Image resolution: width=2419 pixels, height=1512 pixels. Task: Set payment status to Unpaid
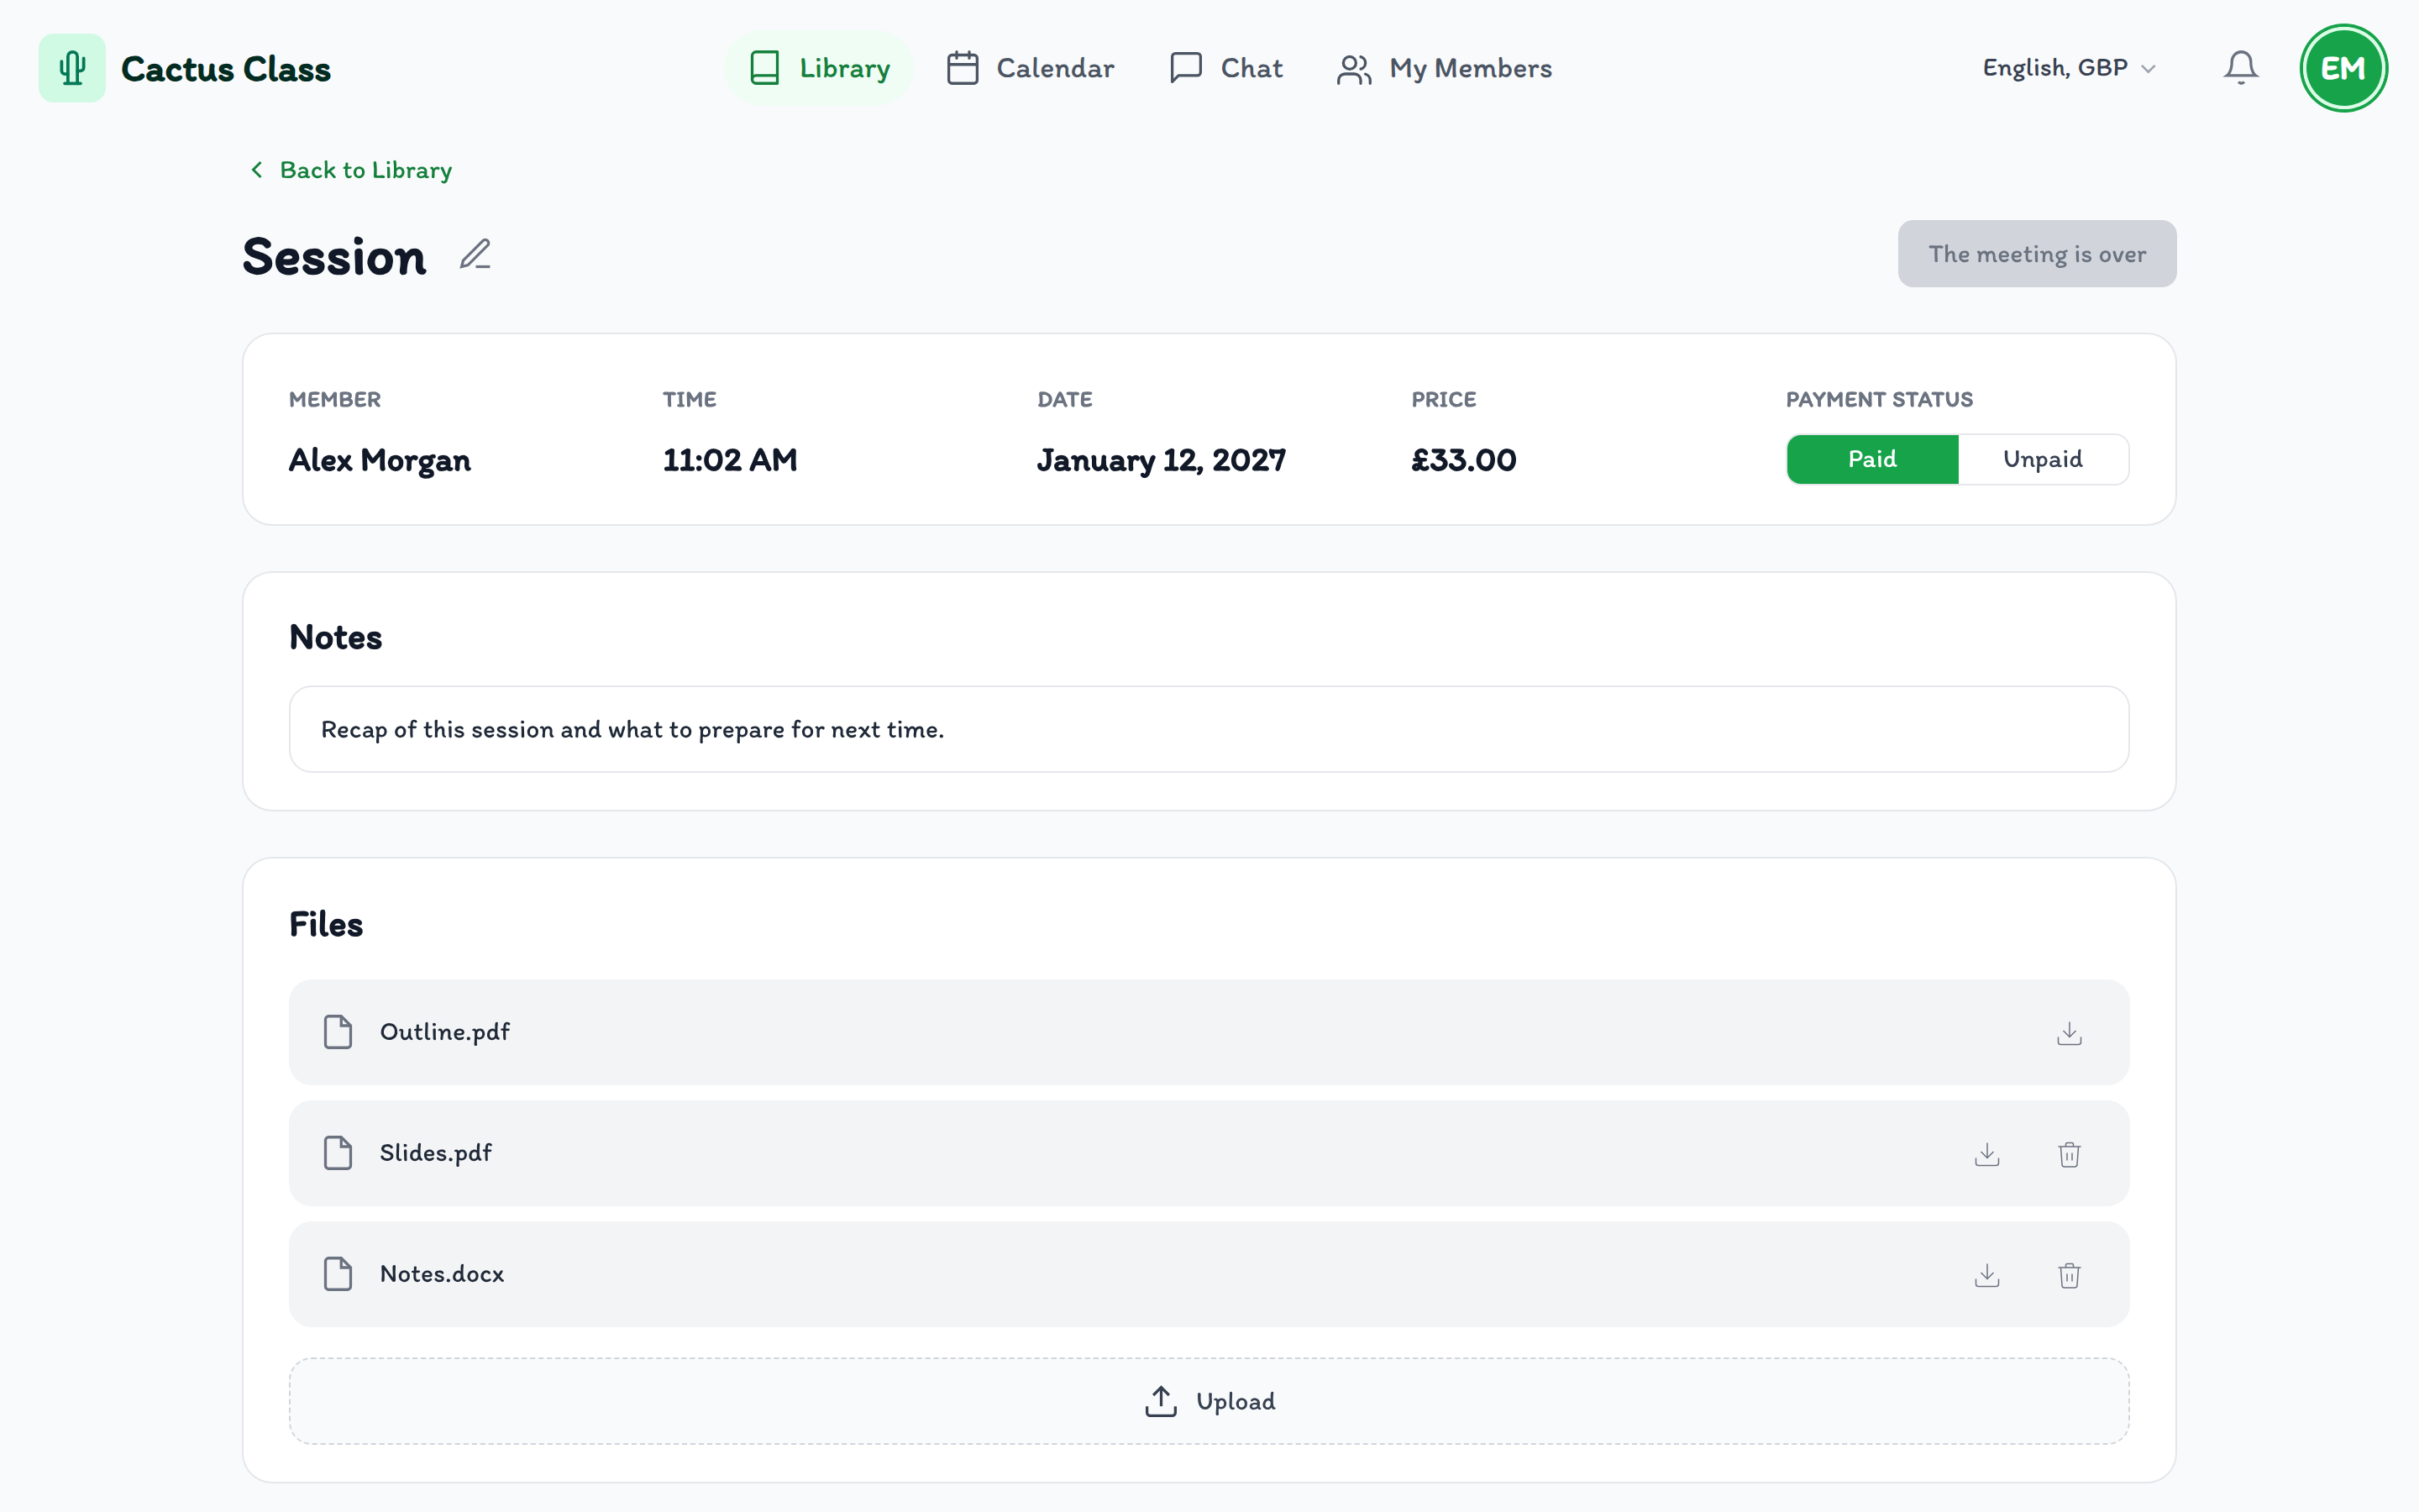[x=2044, y=459]
